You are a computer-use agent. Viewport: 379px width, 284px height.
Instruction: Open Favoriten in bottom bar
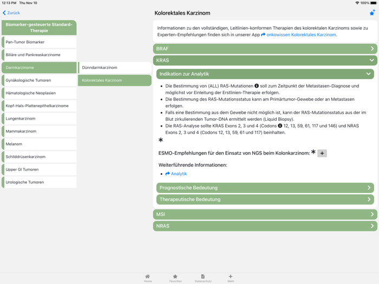coord(175,276)
